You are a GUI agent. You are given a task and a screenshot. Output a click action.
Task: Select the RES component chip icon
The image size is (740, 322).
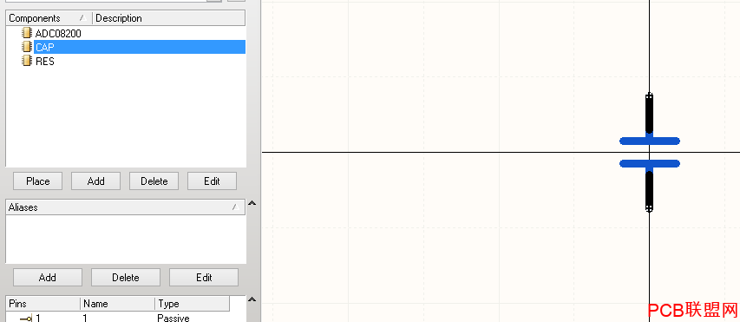(27, 61)
